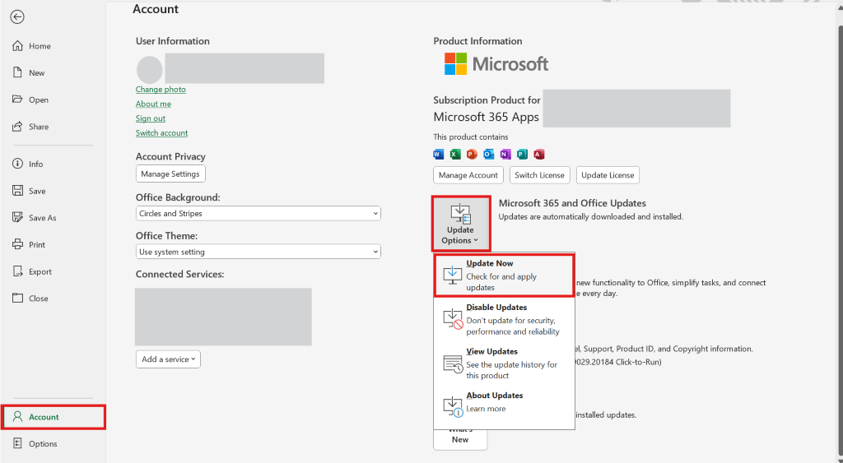Open the About me link
This screenshot has width=843, height=463.
coord(153,104)
